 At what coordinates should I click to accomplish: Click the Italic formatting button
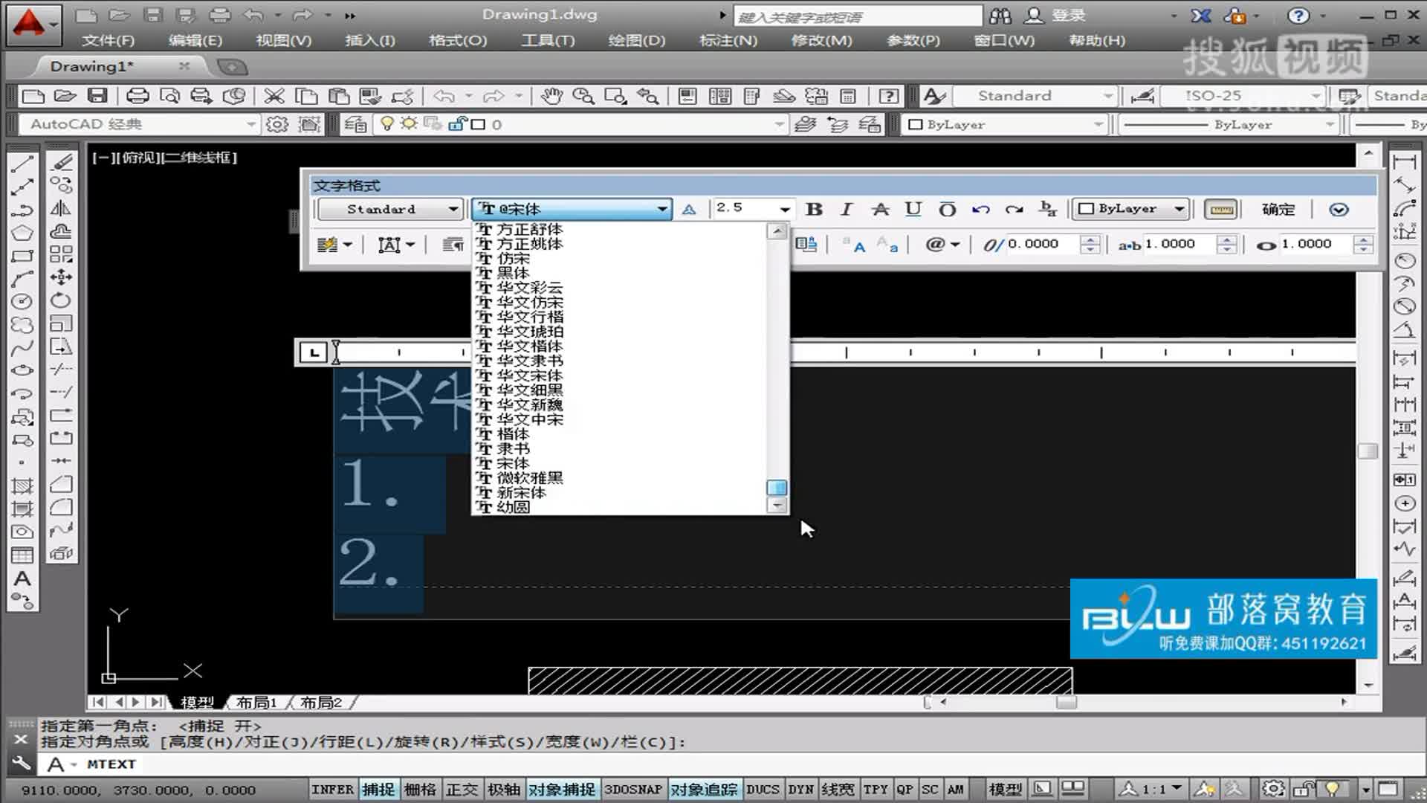pos(847,209)
